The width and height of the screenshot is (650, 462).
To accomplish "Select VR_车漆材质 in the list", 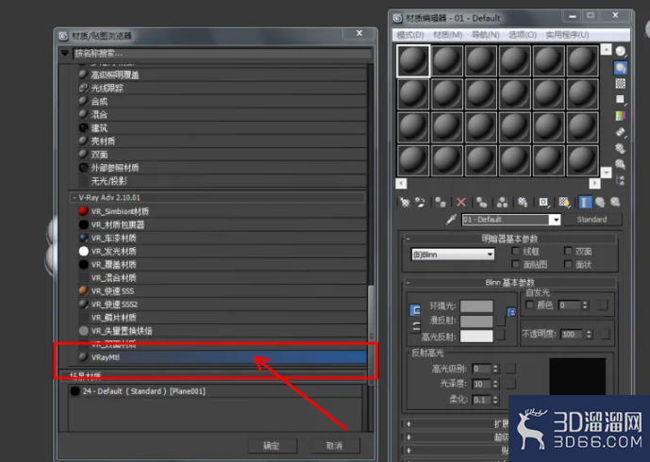I will pos(222,238).
